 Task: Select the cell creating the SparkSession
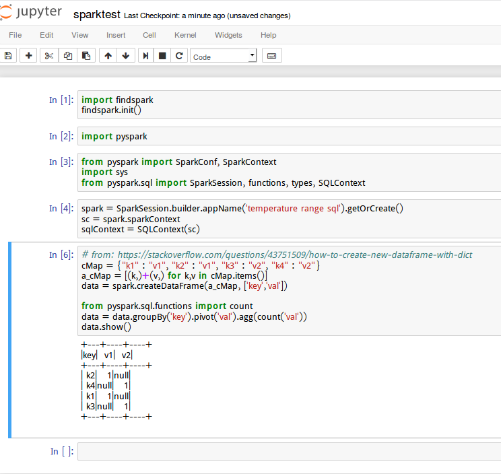[x=289, y=219]
